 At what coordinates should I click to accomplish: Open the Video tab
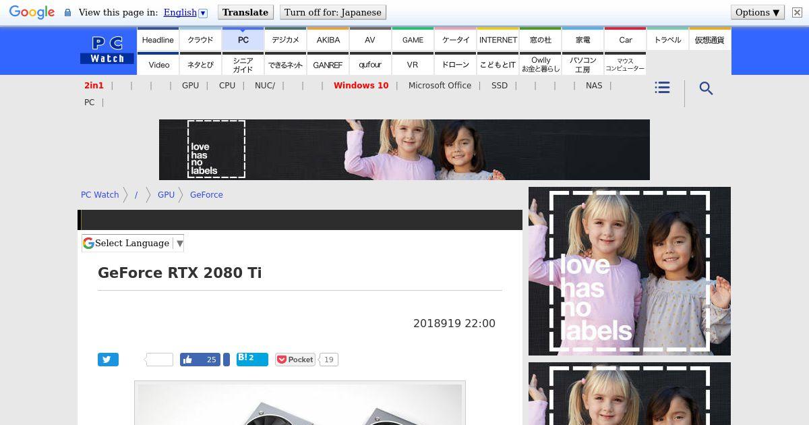(158, 64)
